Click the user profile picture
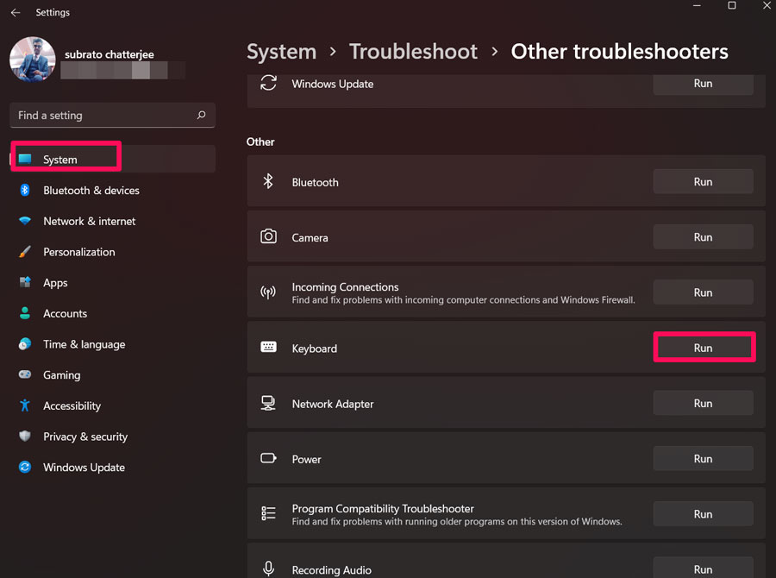This screenshot has width=776, height=578. tap(33, 60)
